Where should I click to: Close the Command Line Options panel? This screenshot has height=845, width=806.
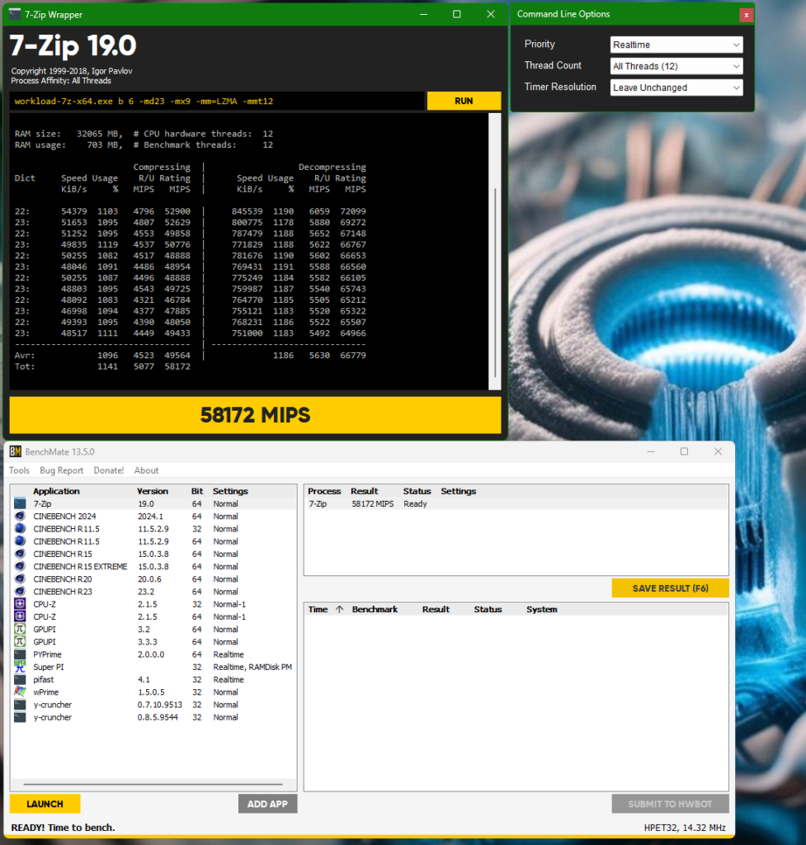(x=746, y=15)
